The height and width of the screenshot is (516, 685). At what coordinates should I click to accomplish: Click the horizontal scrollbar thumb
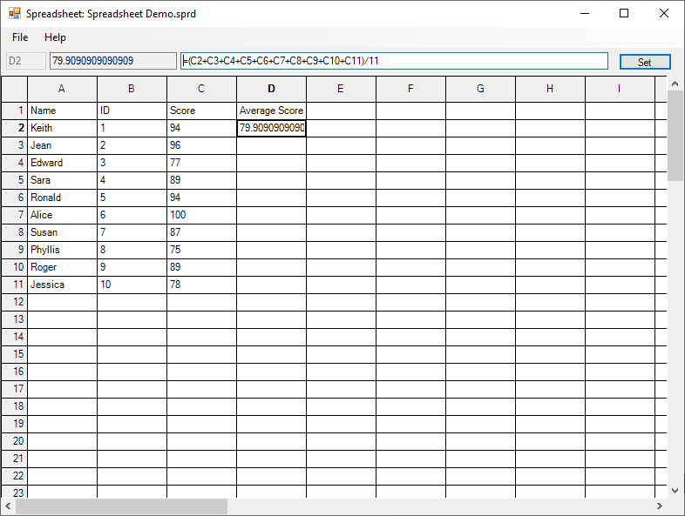click(121, 506)
